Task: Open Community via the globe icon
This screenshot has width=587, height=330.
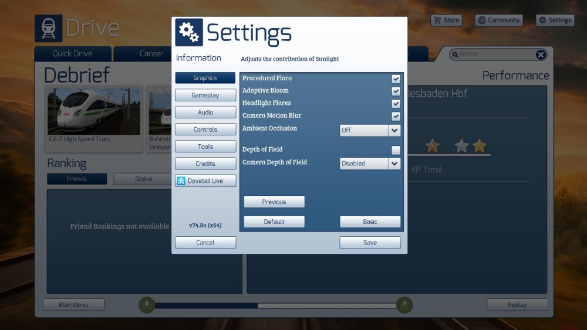Action: pos(482,20)
